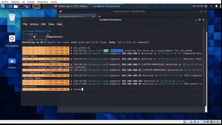The height and width of the screenshot is (125, 222).
Task: Click Firefox logo in Firefox title bar
Action: pos(60,11)
